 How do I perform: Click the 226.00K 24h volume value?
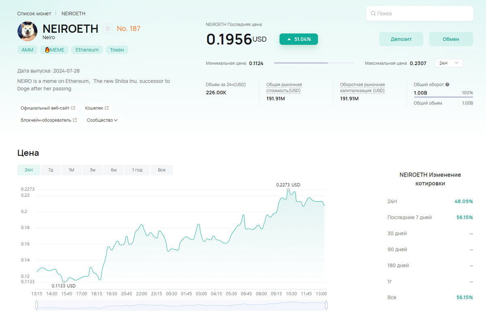[x=216, y=93]
